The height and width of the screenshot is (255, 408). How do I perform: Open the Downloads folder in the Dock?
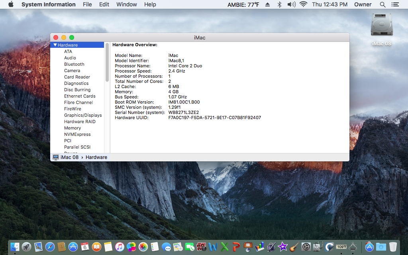tap(381, 246)
